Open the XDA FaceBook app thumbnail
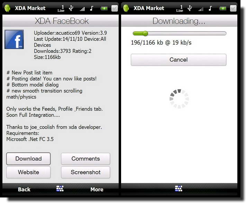 coord(14,39)
